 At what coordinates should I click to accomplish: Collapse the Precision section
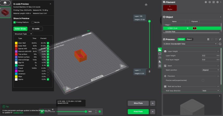(218, 76)
